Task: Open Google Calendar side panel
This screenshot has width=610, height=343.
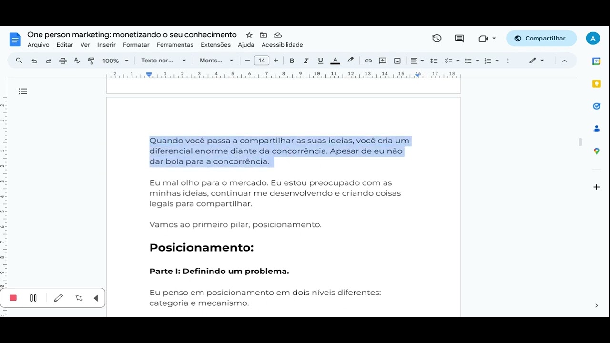Action: [x=596, y=61]
